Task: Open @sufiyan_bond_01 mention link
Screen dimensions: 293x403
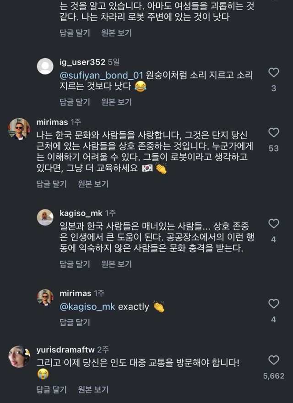Action: (x=102, y=74)
